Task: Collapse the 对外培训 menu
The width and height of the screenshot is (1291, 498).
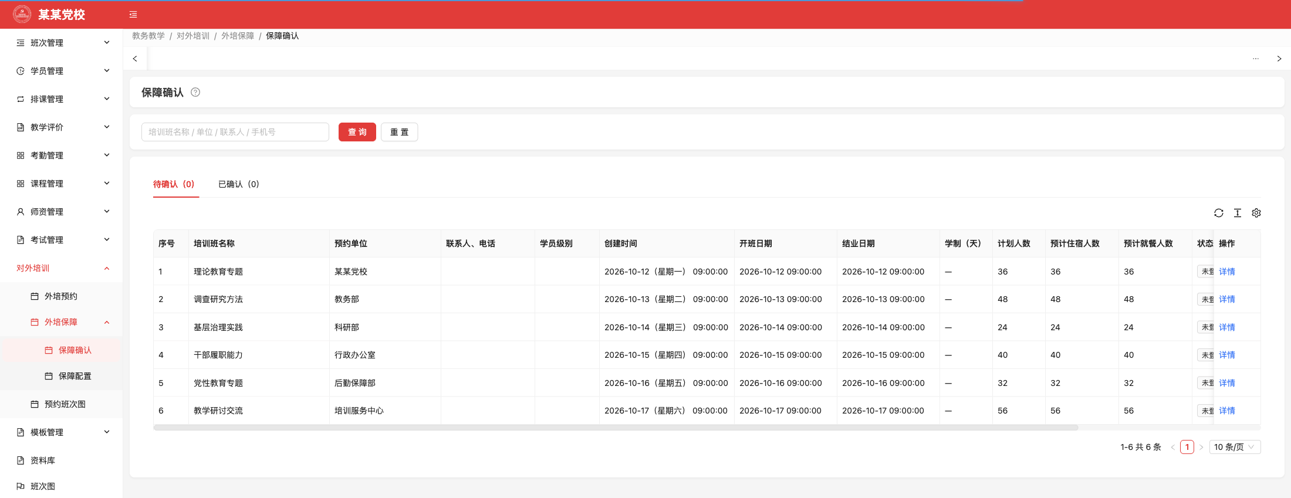Action: pos(62,268)
